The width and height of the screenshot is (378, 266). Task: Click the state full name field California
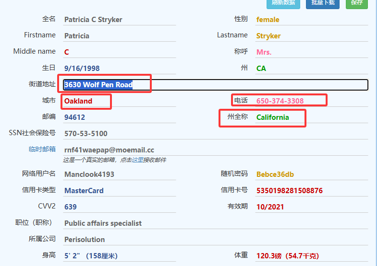[311, 117]
